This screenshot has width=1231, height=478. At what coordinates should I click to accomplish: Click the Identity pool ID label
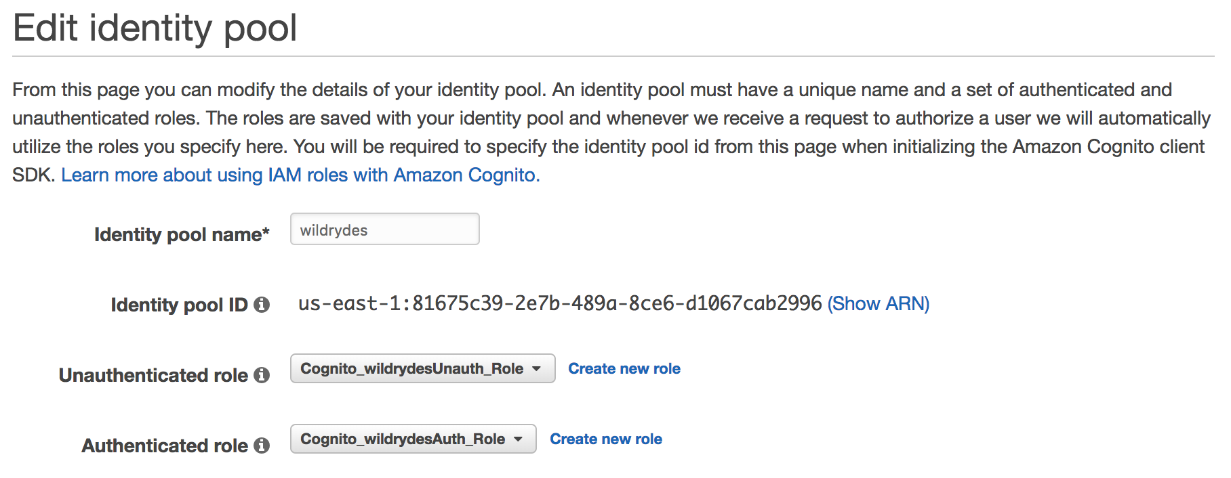point(180,305)
